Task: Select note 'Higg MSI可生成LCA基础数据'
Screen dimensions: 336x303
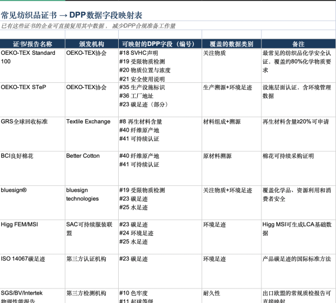Action: click(298, 237)
